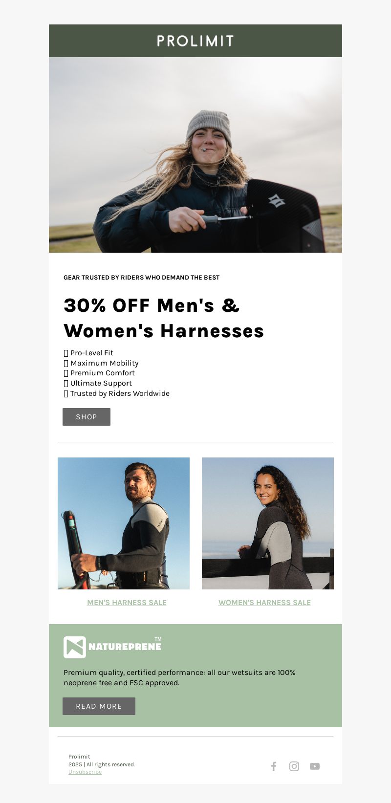Click the neoprene free wetsuits paragraph
The image size is (391, 803).
pos(179,677)
